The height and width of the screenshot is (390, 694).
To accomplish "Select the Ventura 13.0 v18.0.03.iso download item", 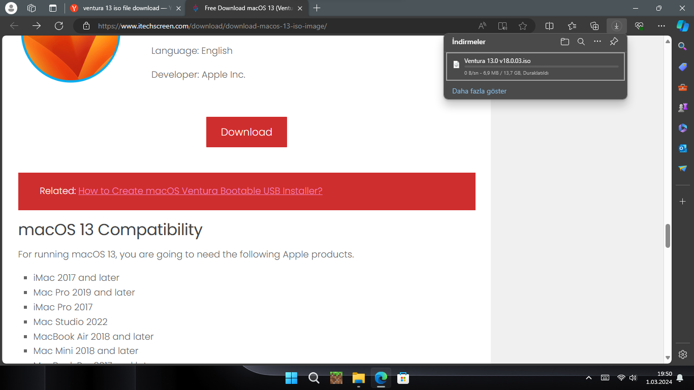I will pos(535,67).
